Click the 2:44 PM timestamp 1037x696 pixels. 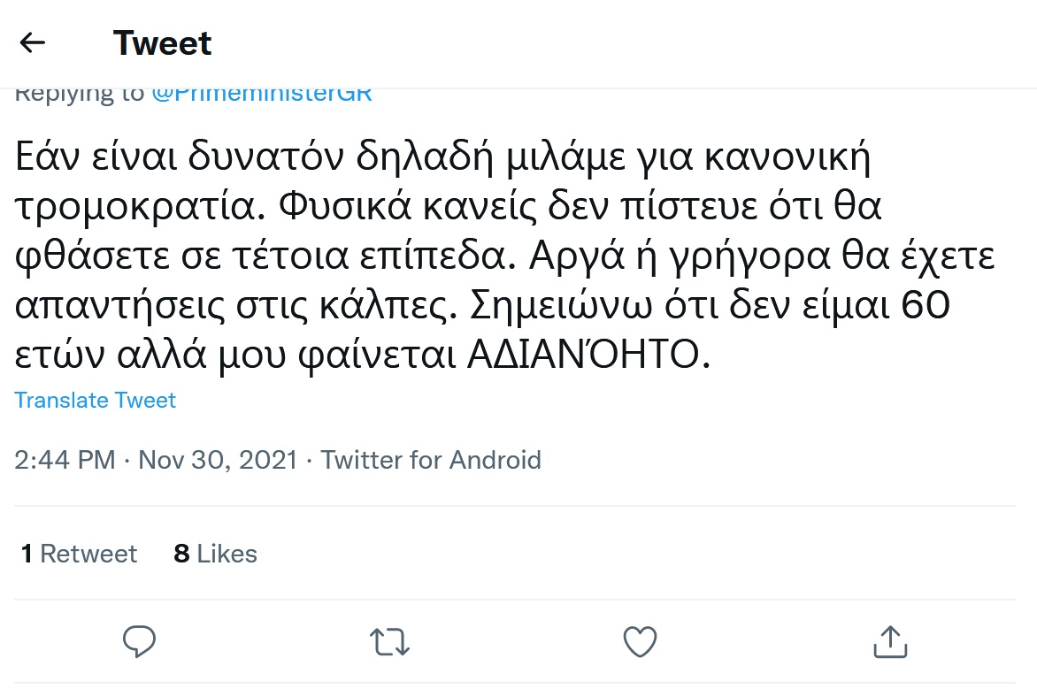click(x=65, y=460)
